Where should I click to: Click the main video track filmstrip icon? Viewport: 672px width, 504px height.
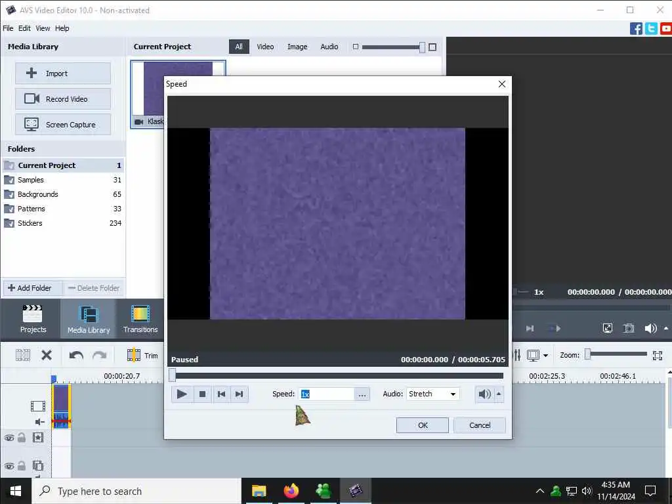(38, 406)
